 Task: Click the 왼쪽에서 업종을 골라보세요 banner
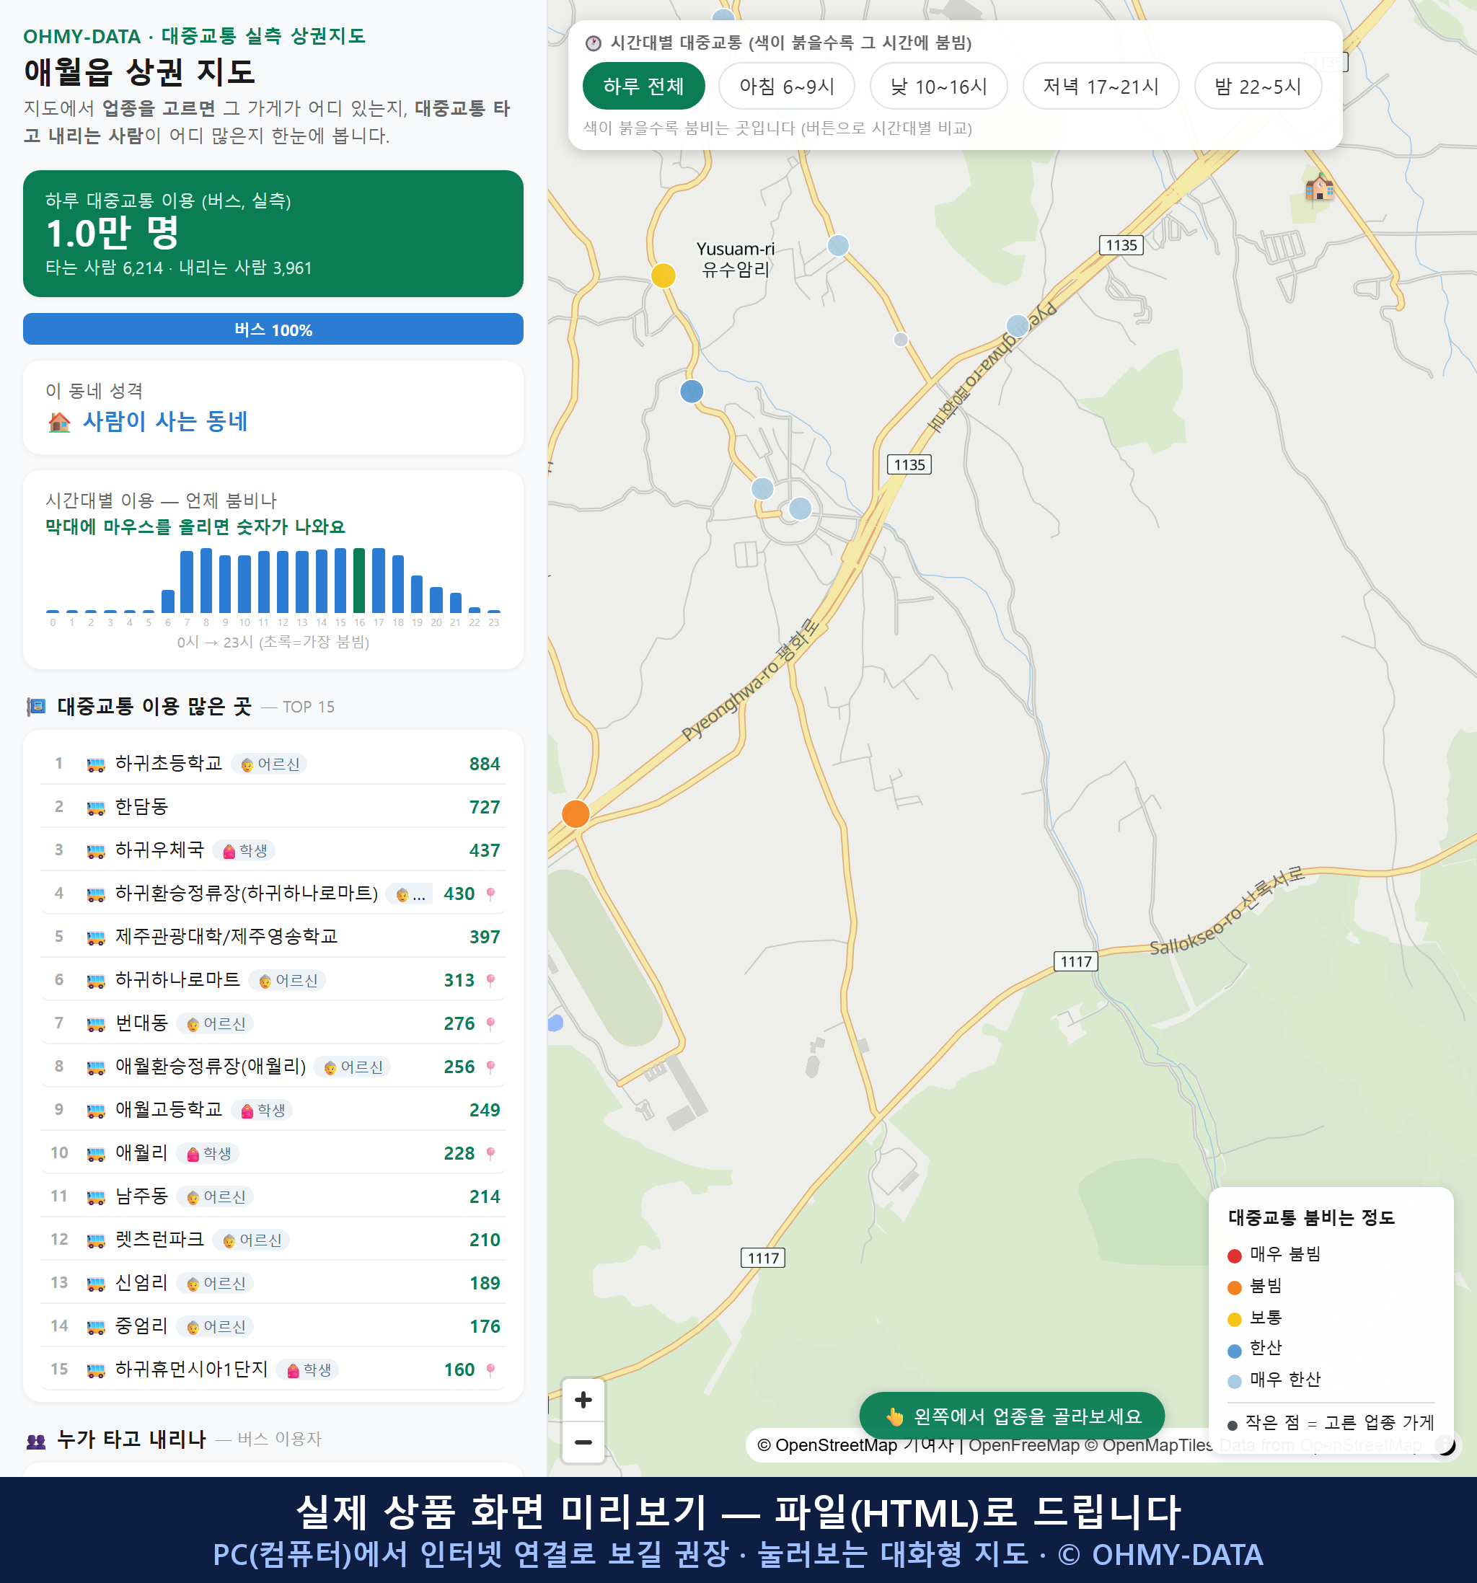click(x=1012, y=1416)
